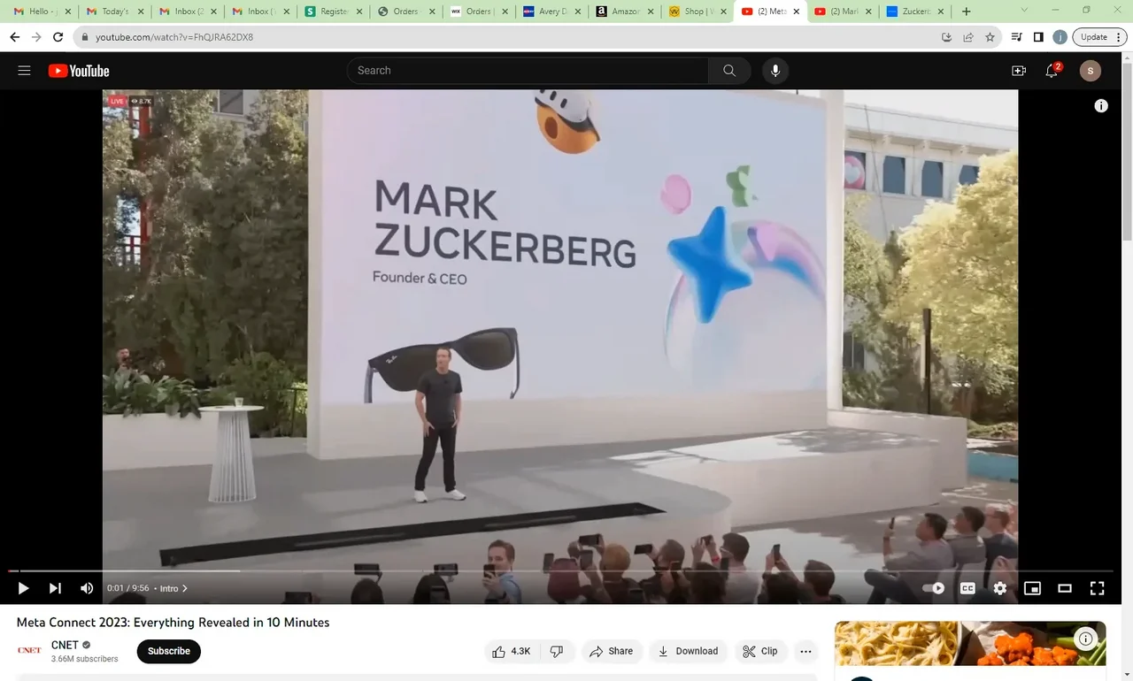Open the tab search dropdown
Image resolution: width=1133 pixels, height=681 pixels.
[1024, 11]
